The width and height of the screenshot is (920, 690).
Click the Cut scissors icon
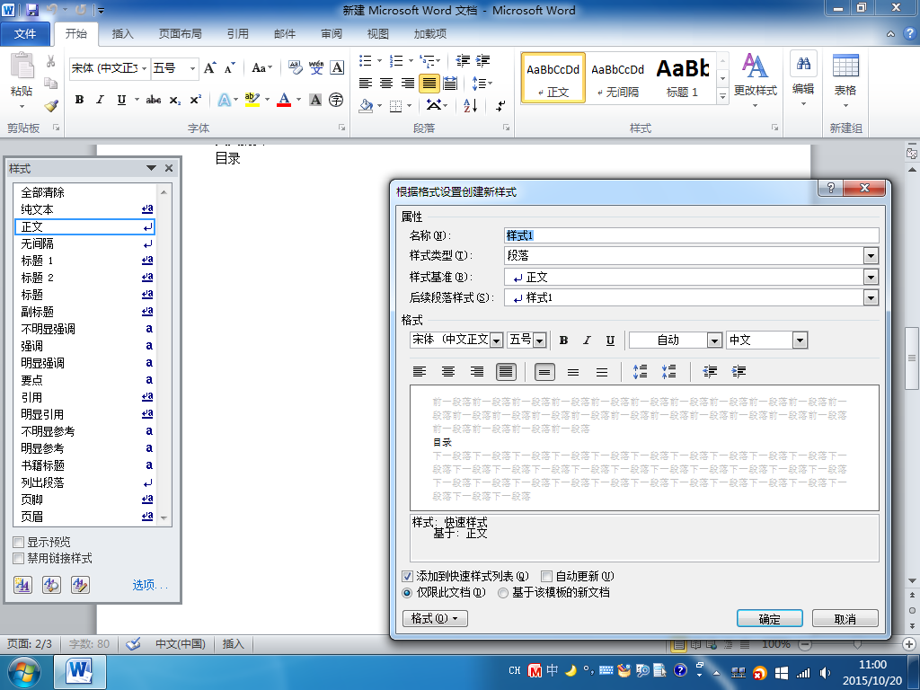click(50, 61)
